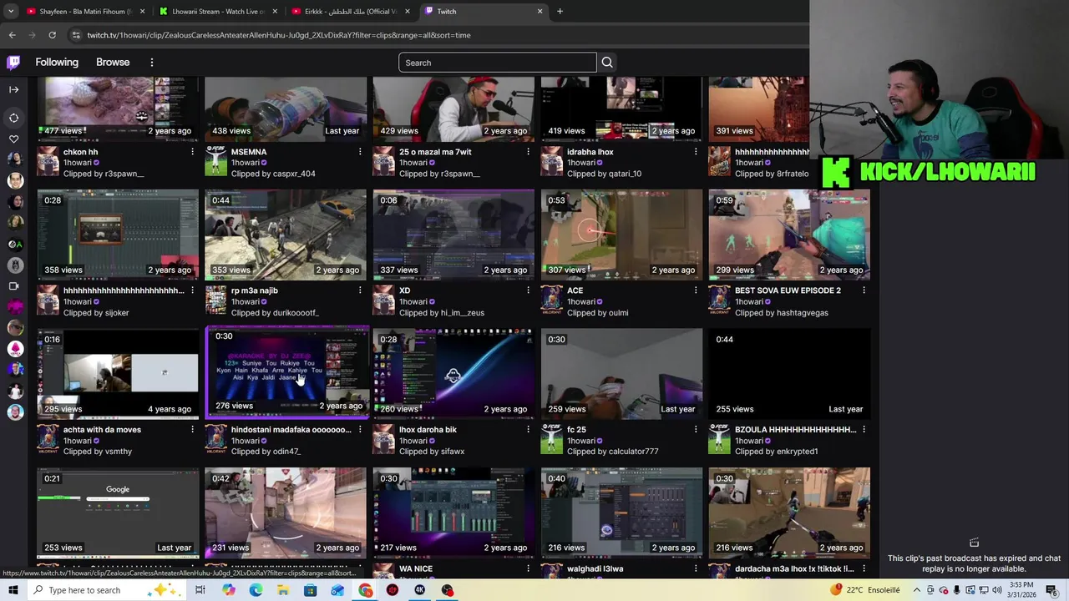Open 4K downloader app on taskbar
Viewport: 1069px width, 601px height.
[420, 590]
